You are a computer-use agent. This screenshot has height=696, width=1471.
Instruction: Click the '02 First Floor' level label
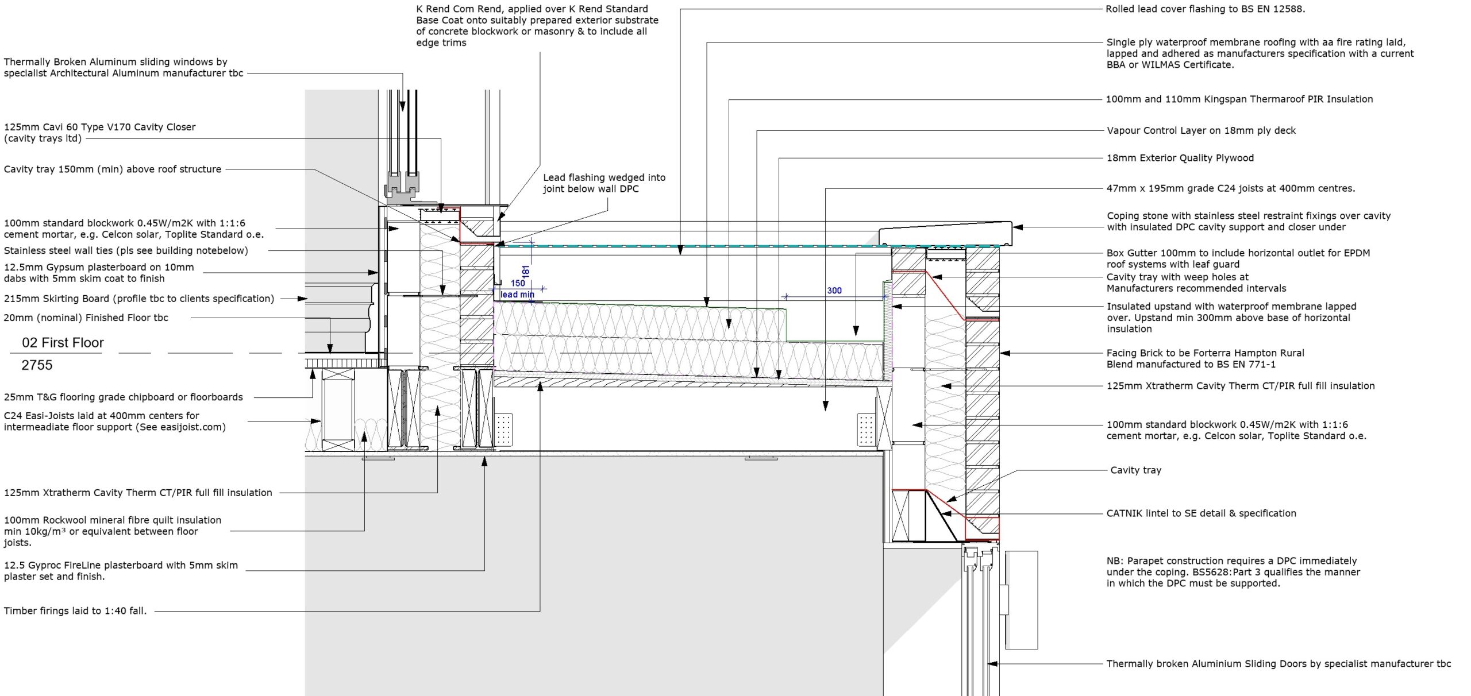(x=63, y=343)
